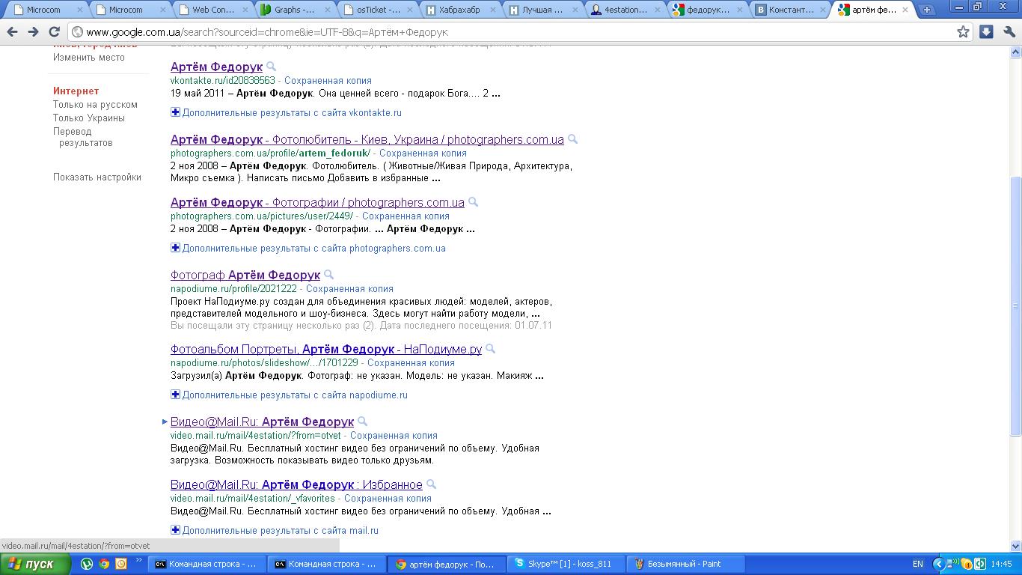Open the blue download arrow extension icon

tap(986, 31)
